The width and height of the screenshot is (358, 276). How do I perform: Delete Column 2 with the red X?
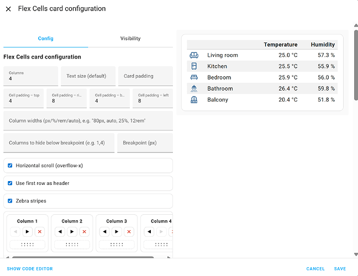pyautogui.click(x=84, y=232)
